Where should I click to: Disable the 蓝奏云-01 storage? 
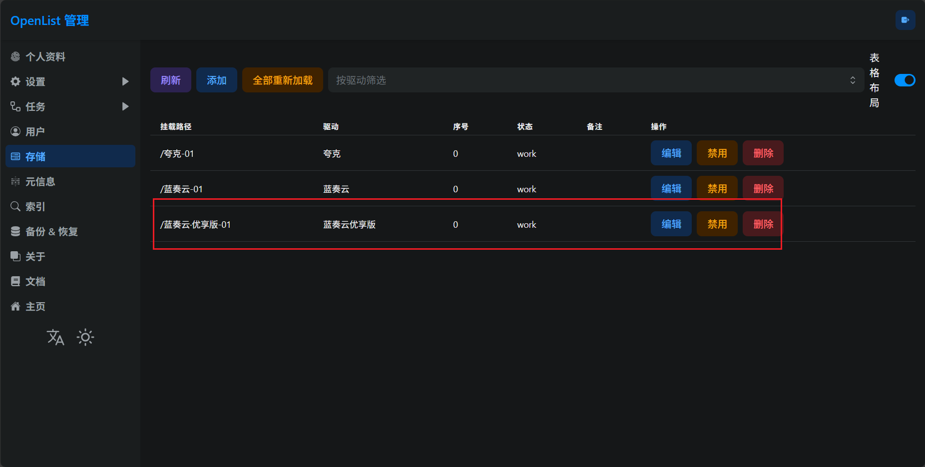point(717,189)
